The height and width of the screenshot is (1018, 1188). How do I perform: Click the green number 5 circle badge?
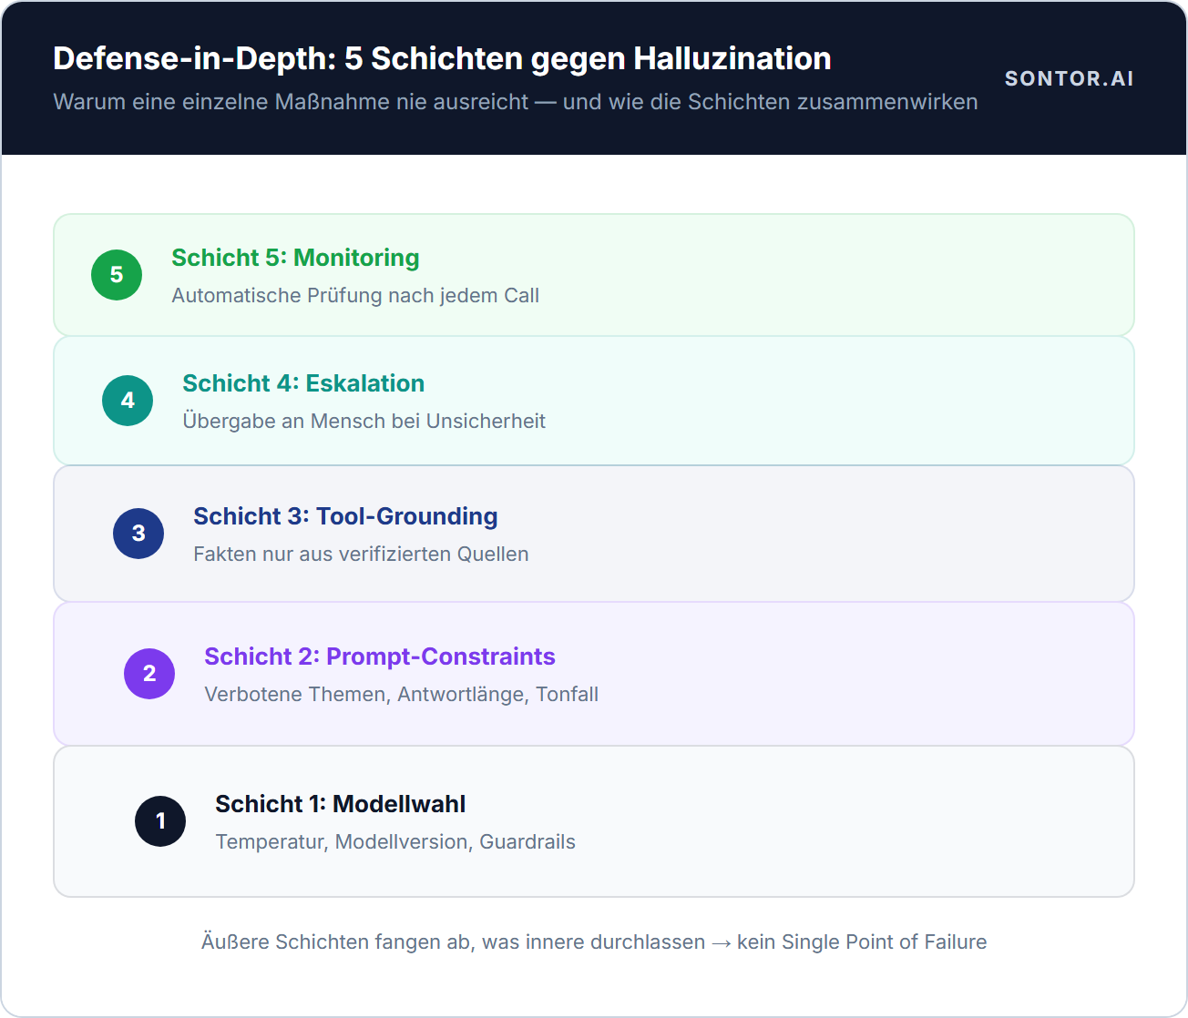tap(117, 275)
